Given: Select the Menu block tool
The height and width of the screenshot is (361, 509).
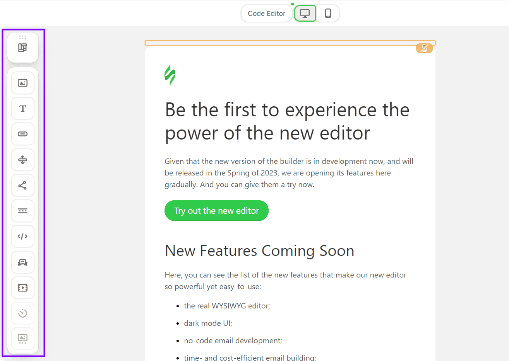Looking at the screenshot, I should [x=23, y=211].
